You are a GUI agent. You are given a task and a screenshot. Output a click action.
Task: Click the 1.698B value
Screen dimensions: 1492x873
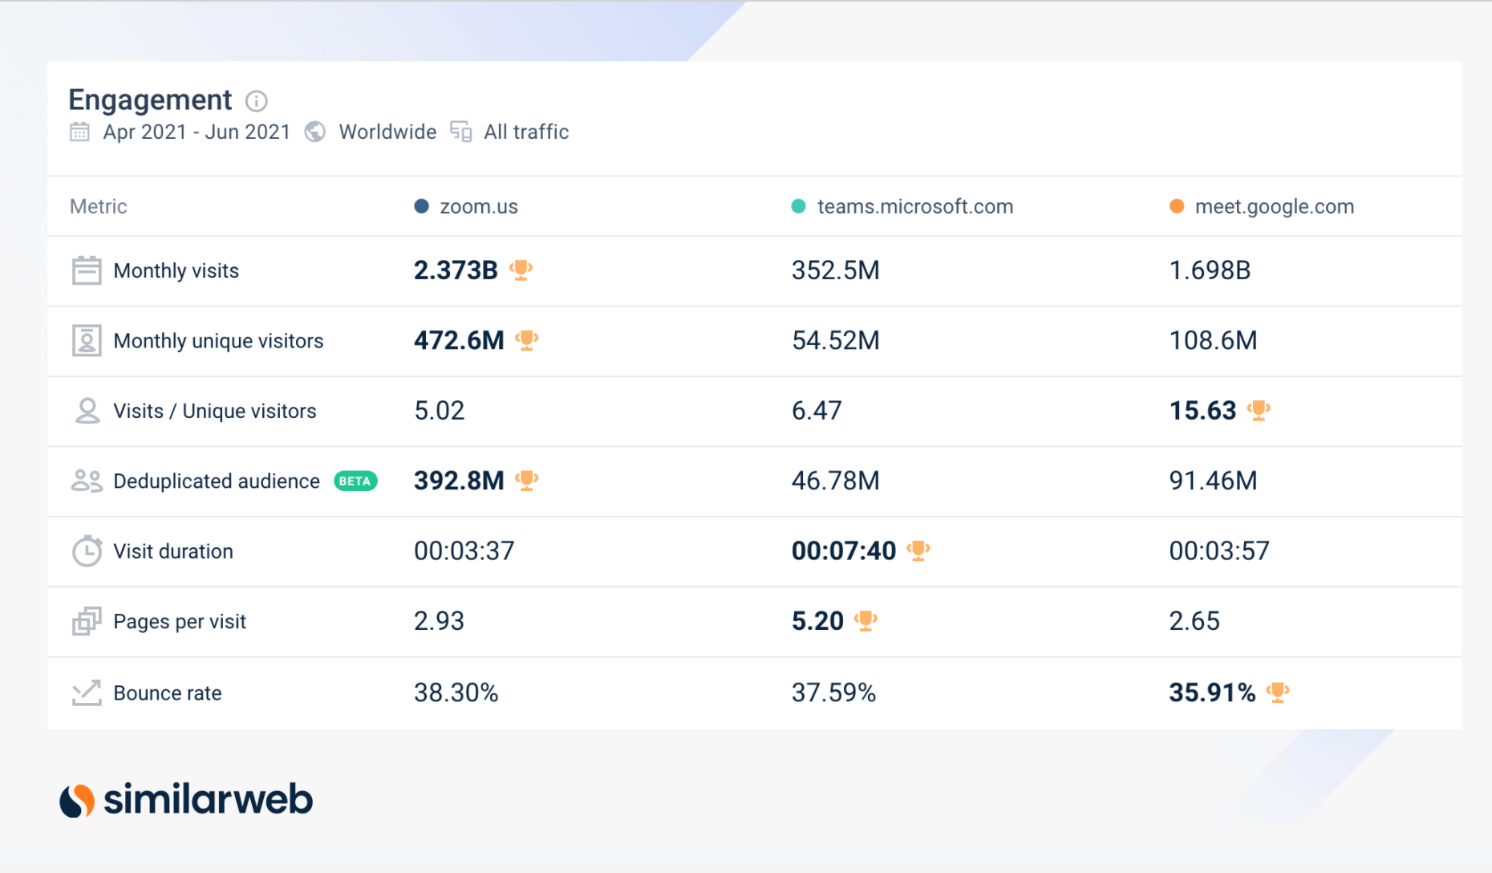click(x=1210, y=270)
